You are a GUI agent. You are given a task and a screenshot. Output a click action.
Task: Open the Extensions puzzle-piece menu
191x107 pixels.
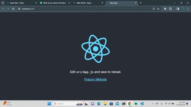pos(170,9)
